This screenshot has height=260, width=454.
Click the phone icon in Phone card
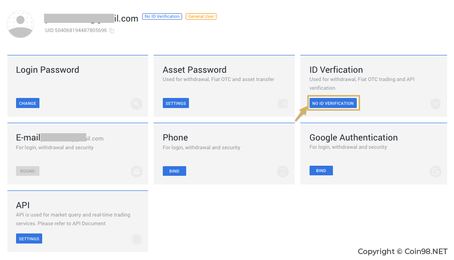pos(283,172)
